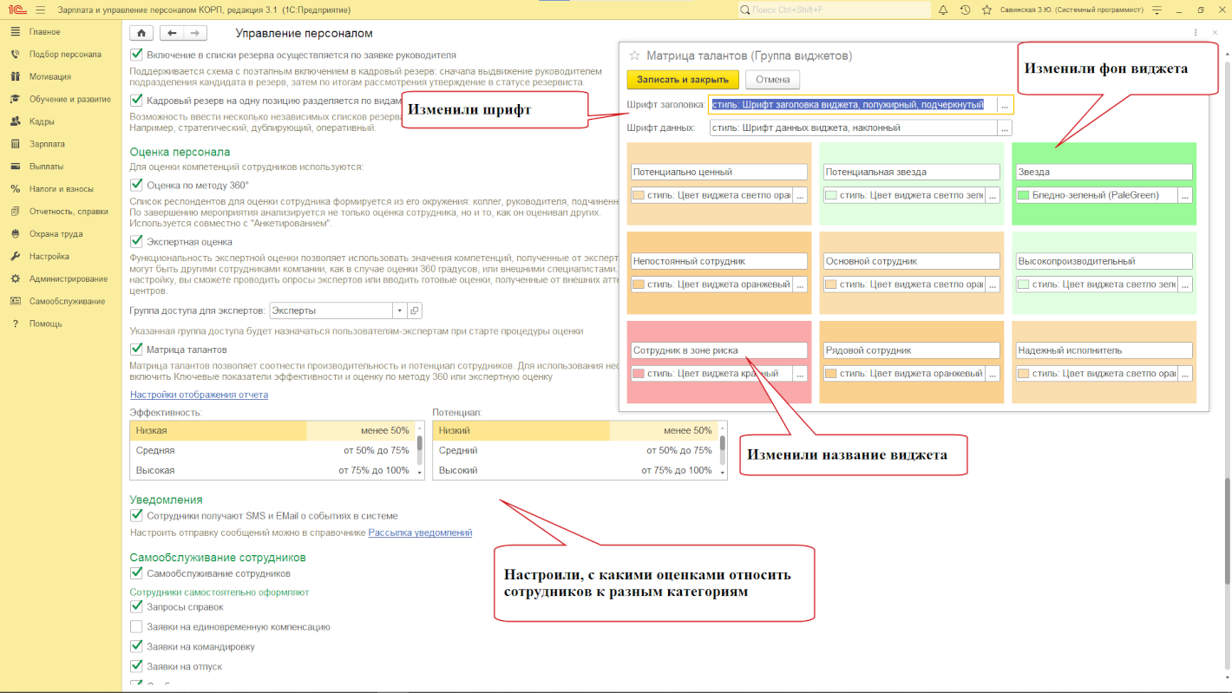This screenshot has width=1232, height=693.
Task: Disable the Матрица талантов checkbox
Action: click(x=136, y=350)
